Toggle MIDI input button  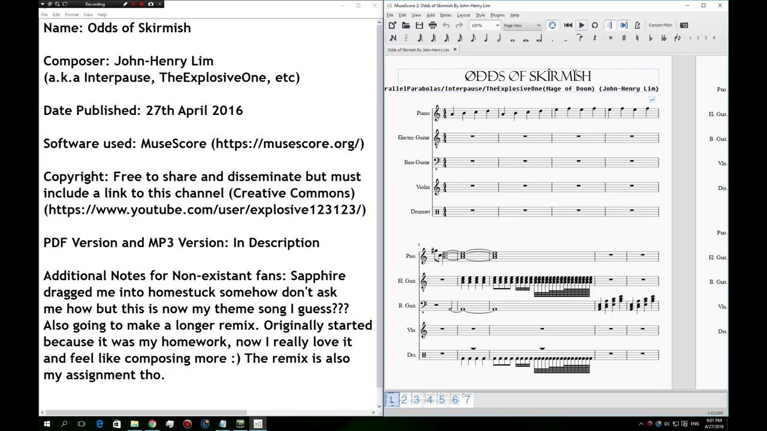click(x=552, y=25)
